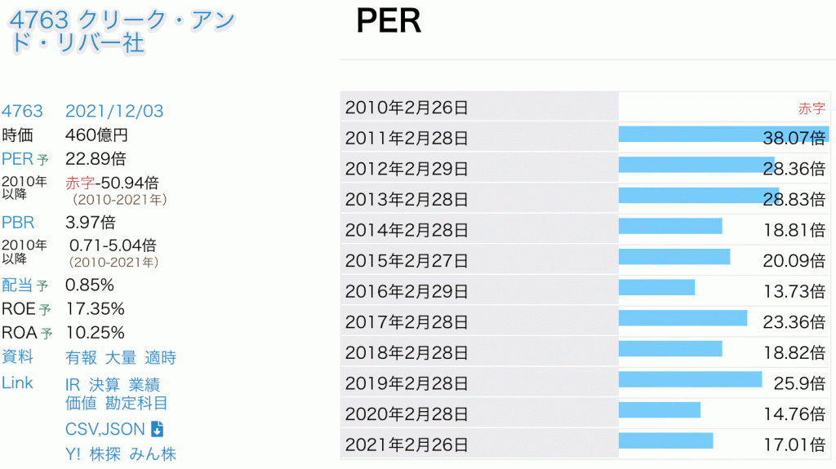
Task: Open 有報 securities report link
Action: 81,357
